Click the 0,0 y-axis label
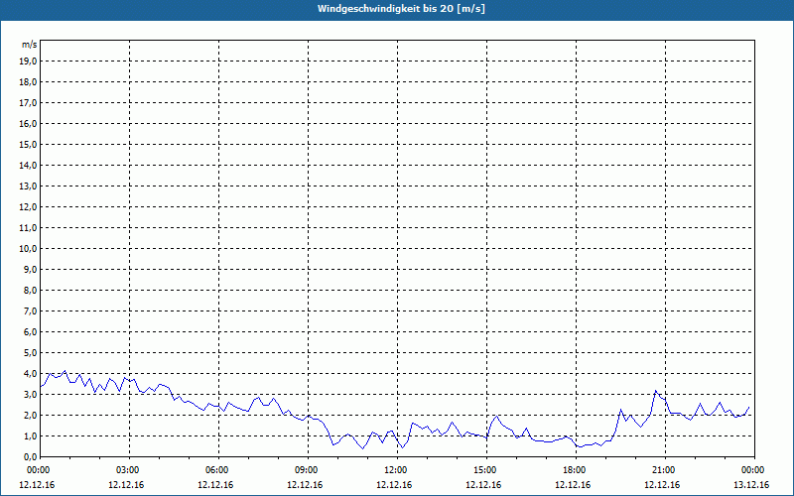 [x=30, y=456]
